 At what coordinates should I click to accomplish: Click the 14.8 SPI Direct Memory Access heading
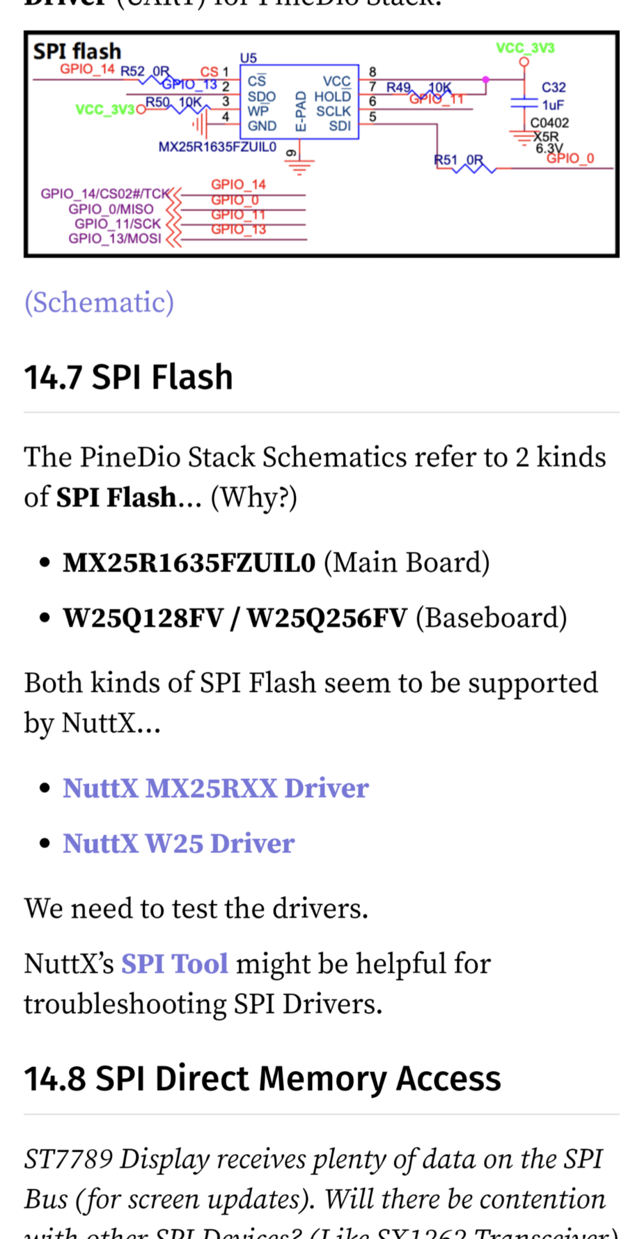pos(263,1079)
